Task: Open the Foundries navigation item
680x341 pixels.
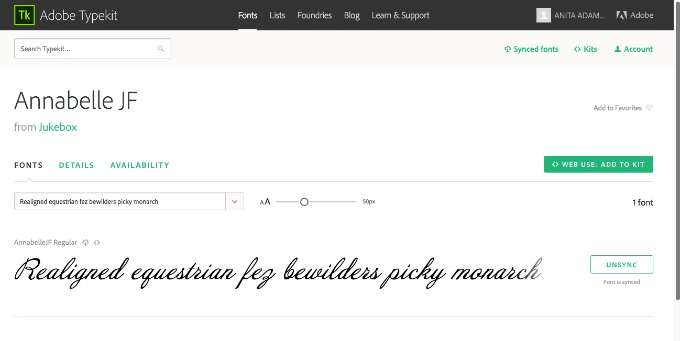Action: [x=314, y=15]
